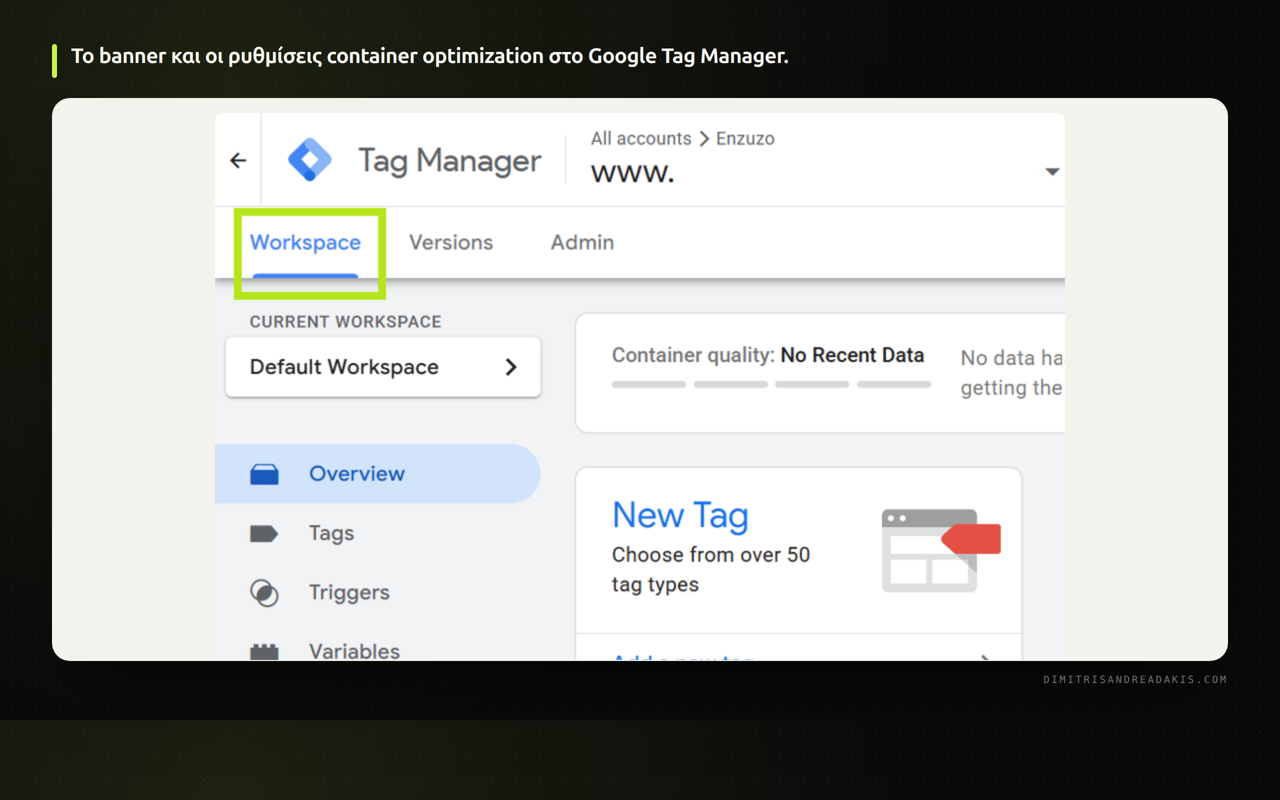Click the New Tag illustration
The image size is (1280, 800).
pyautogui.click(x=941, y=550)
